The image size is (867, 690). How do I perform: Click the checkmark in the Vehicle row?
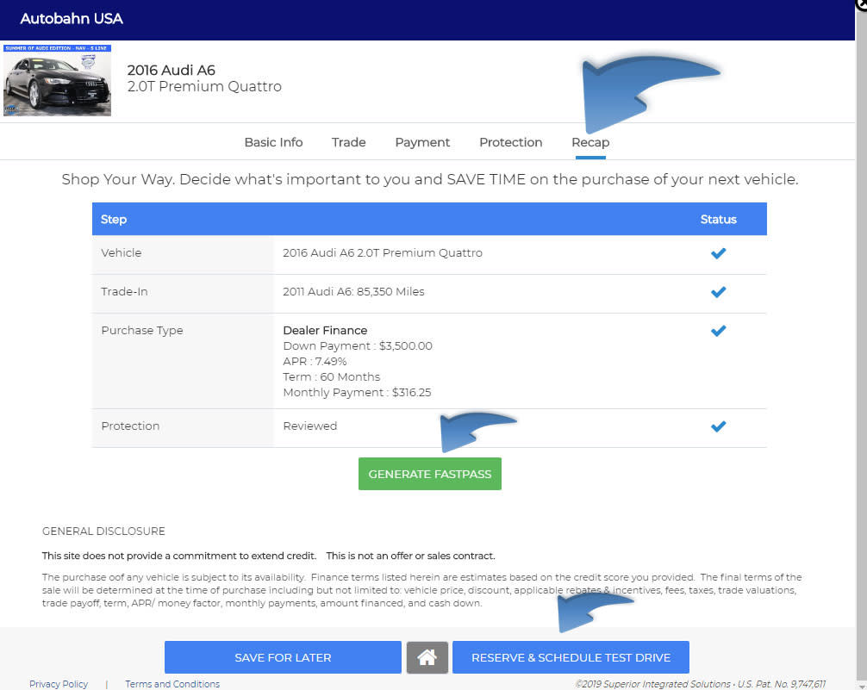coord(718,253)
